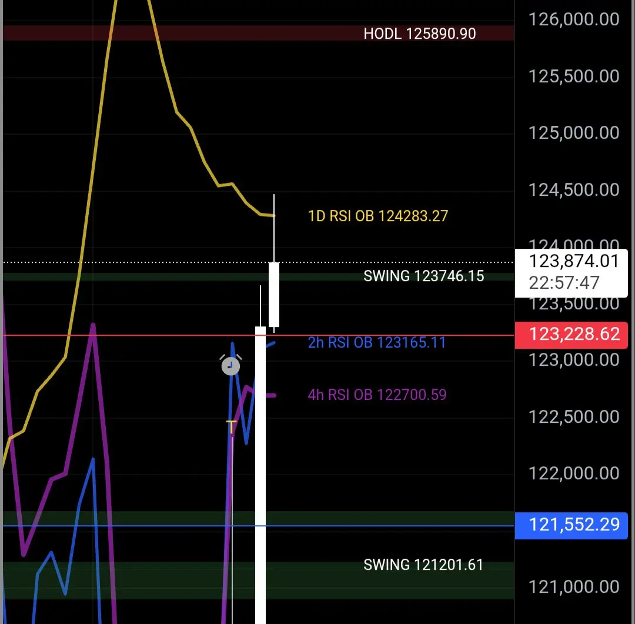The width and height of the screenshot is (635, 624).
Task: Click the alarm clock alert icon on chart
Action: (230, 365)
